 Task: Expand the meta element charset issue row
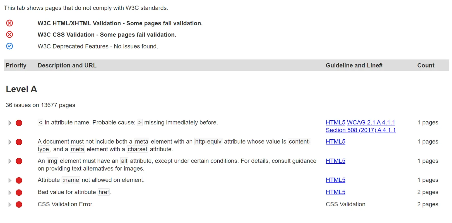point(10,142)
